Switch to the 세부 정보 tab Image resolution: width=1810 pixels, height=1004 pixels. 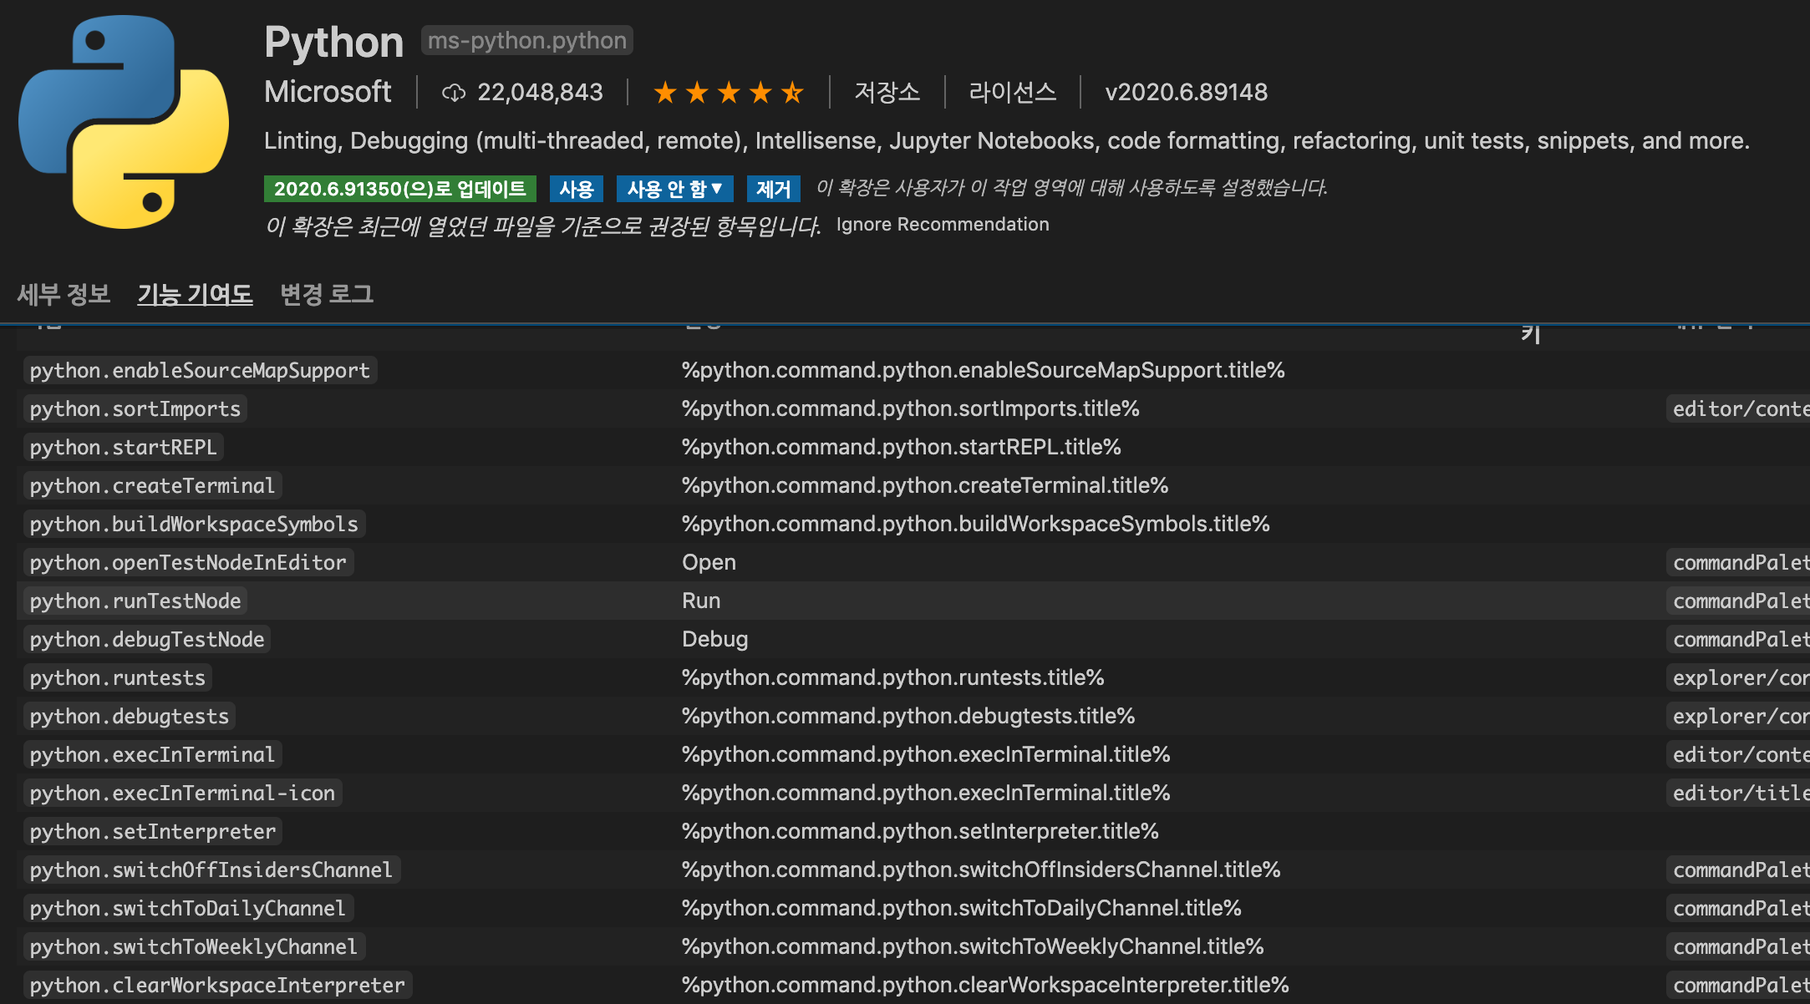pyautogui.click(x=64, y=294)
